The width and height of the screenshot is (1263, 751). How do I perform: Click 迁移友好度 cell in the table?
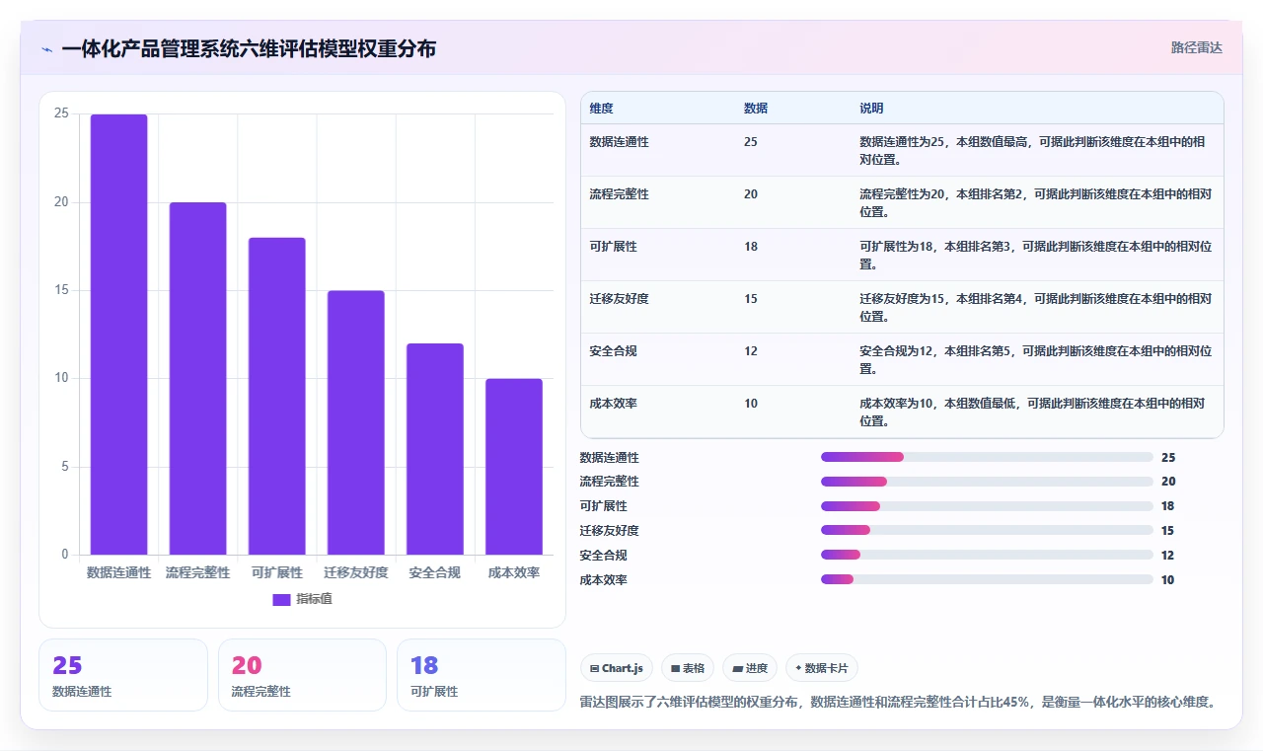pyautogui.click(x=619, y=298)
